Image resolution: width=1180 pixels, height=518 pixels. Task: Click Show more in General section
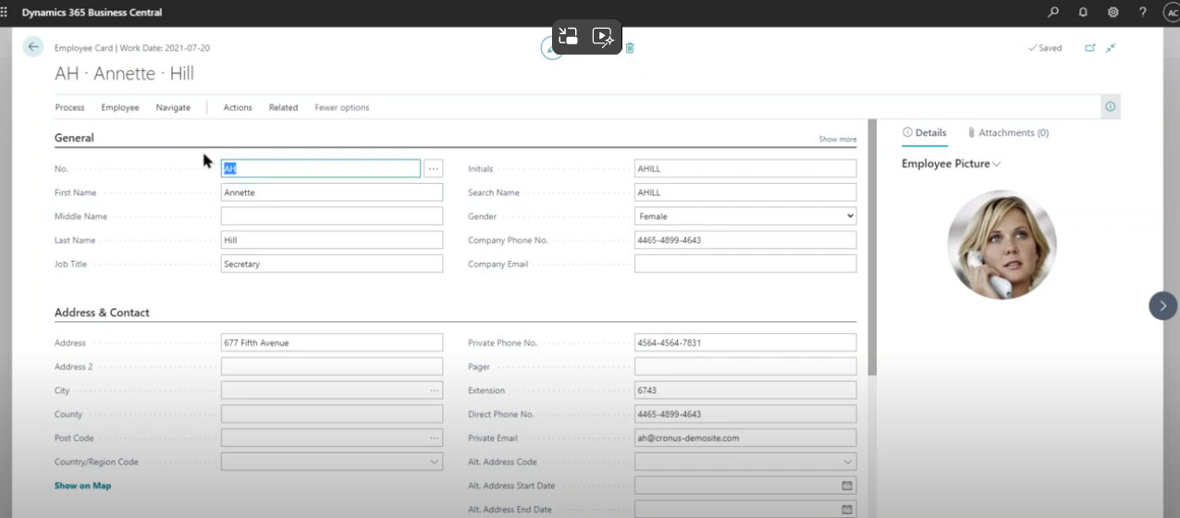click(x=837, y=140)
